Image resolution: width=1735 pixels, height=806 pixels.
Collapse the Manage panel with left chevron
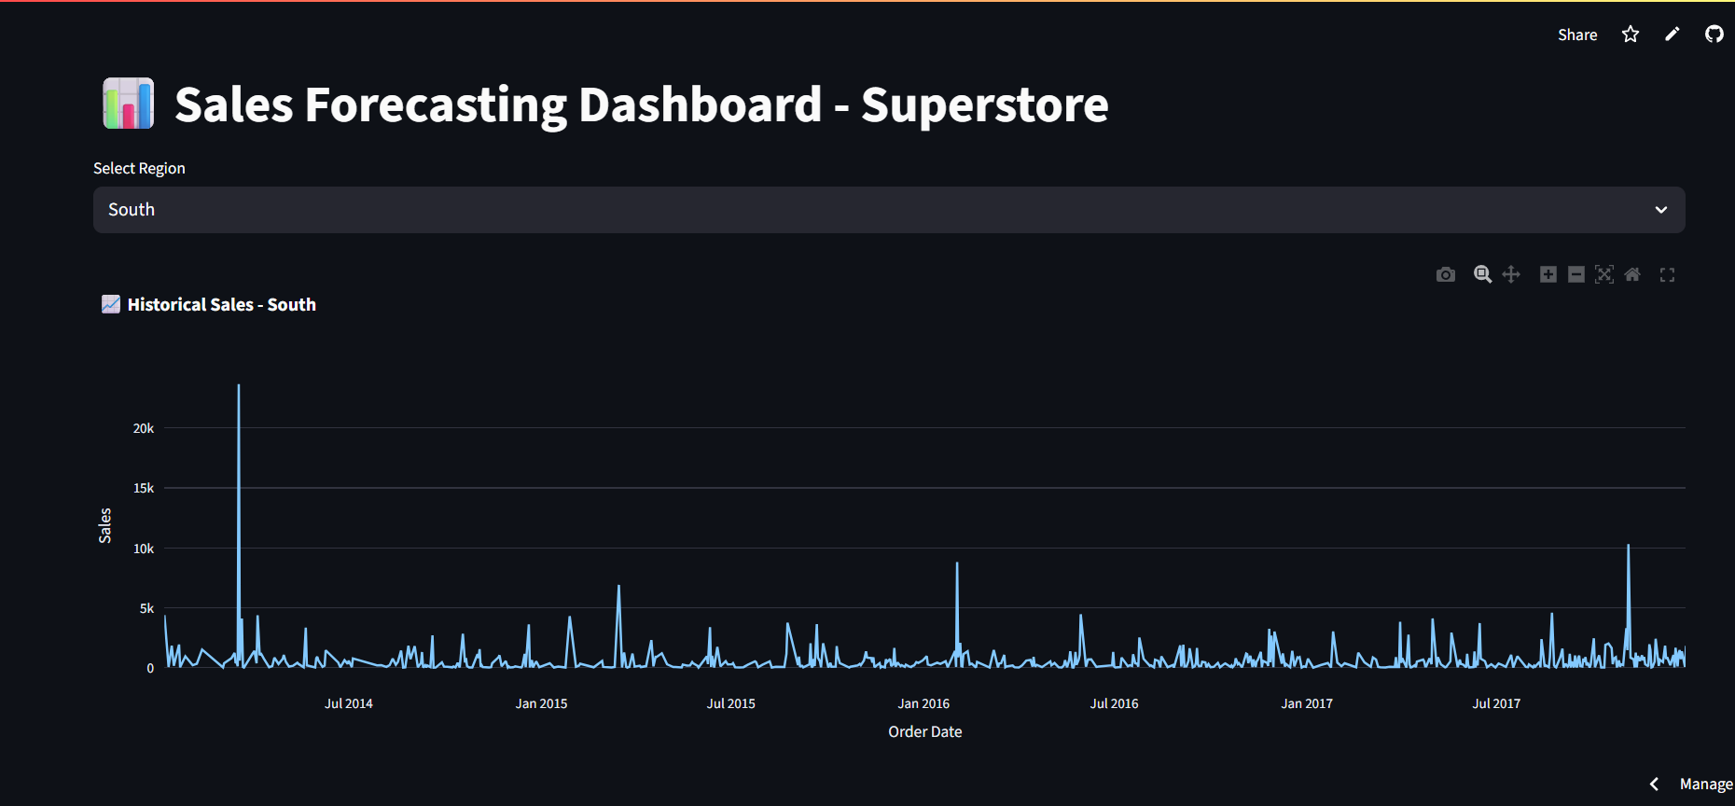point(1654,785)
